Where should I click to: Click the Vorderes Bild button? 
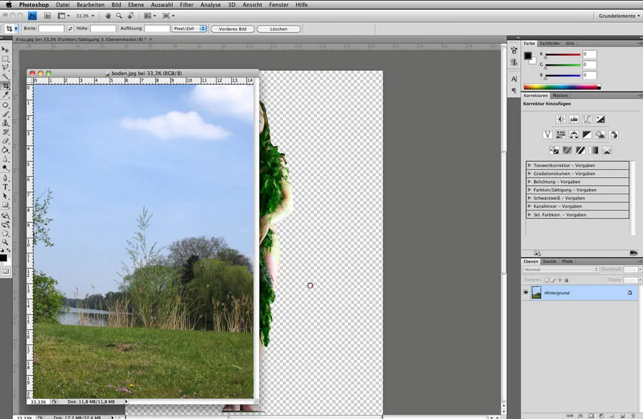(232, 28)
